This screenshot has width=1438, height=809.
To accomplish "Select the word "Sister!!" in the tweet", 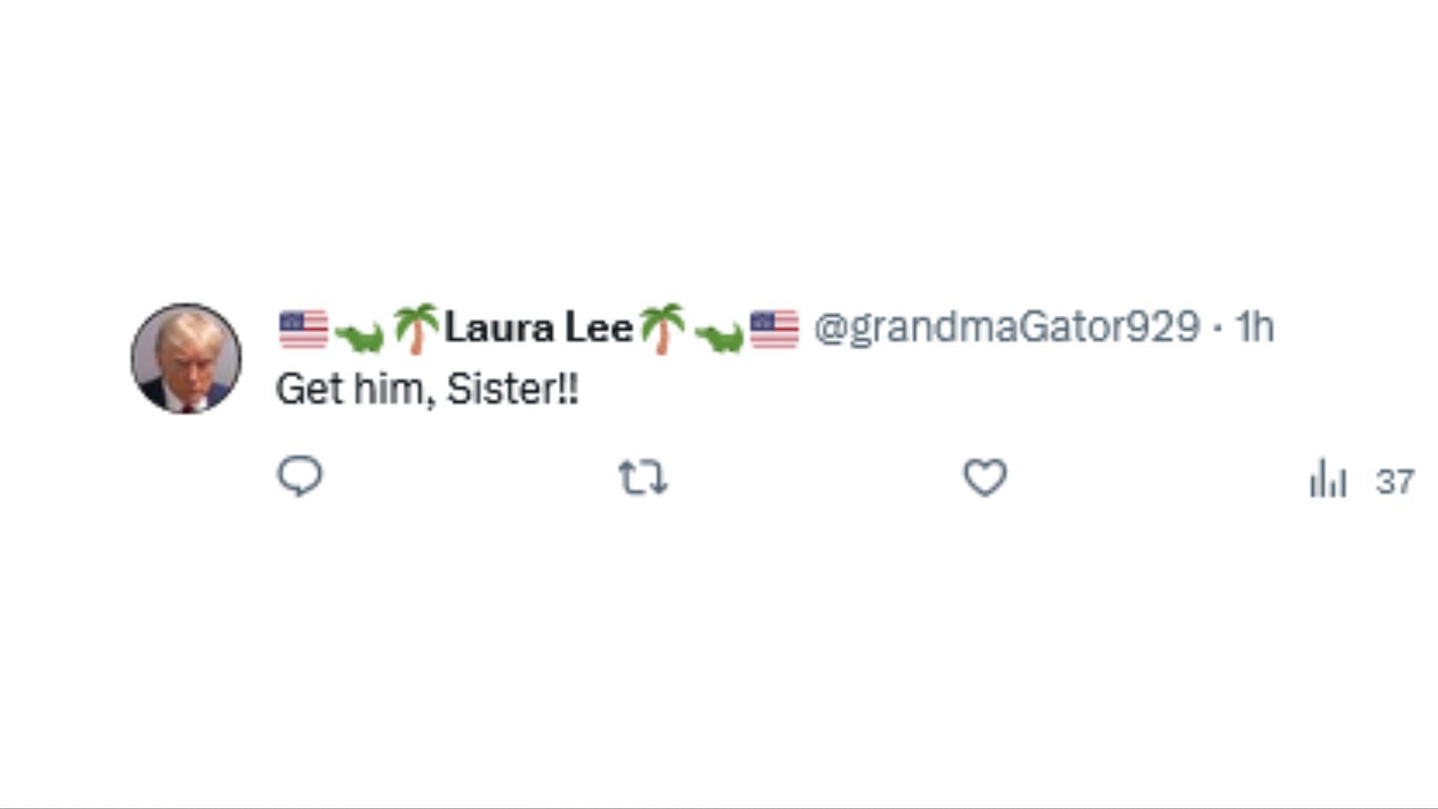I will coord(513,390).
